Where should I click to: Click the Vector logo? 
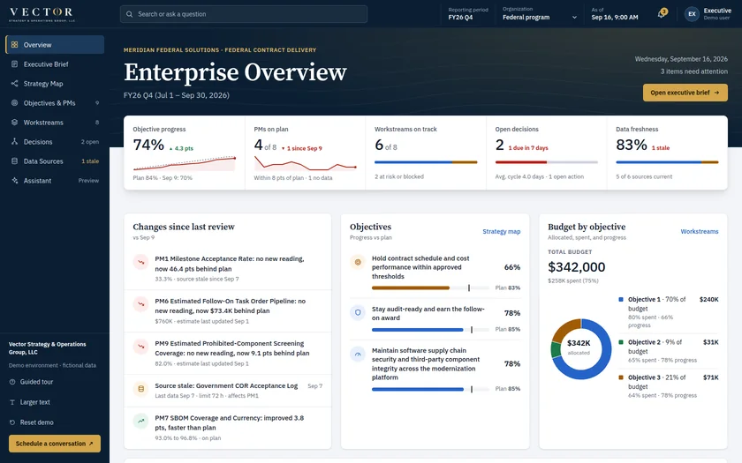pos(42,14)
